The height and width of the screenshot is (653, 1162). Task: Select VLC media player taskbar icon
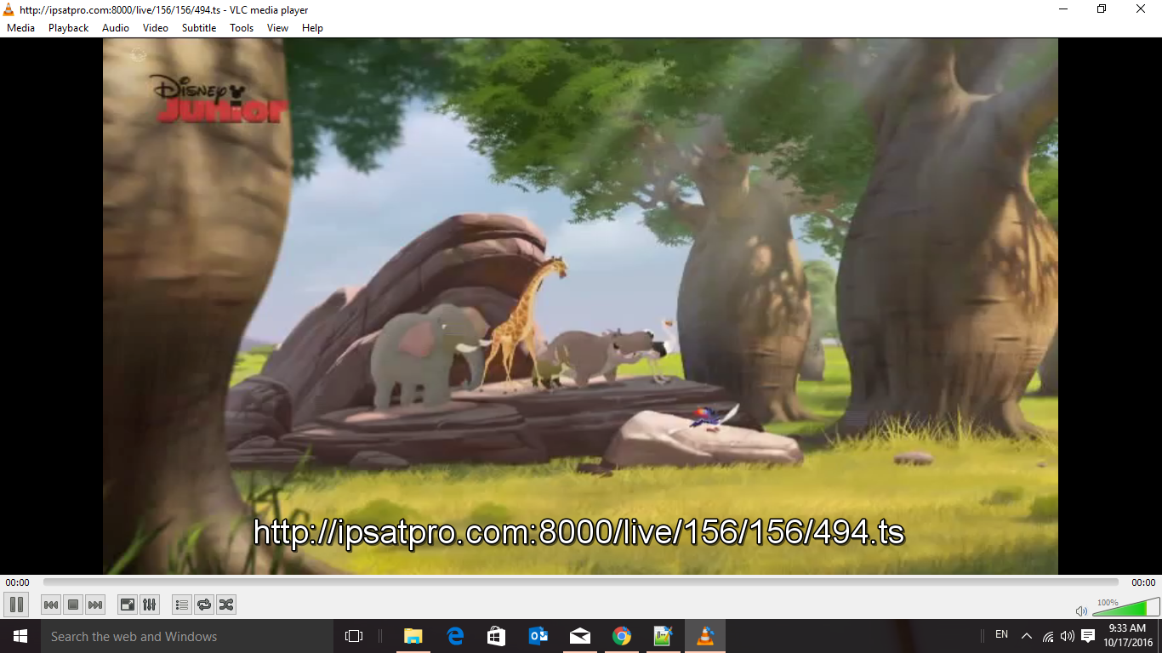point(705,636)
